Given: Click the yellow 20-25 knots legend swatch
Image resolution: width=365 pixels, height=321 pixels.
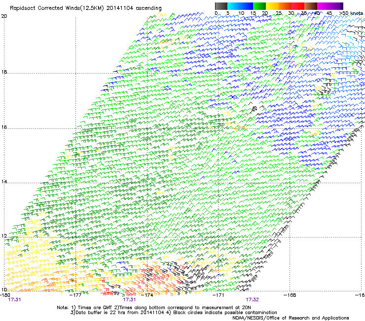Looking at the screenshot, I should [x=272, y=6].
